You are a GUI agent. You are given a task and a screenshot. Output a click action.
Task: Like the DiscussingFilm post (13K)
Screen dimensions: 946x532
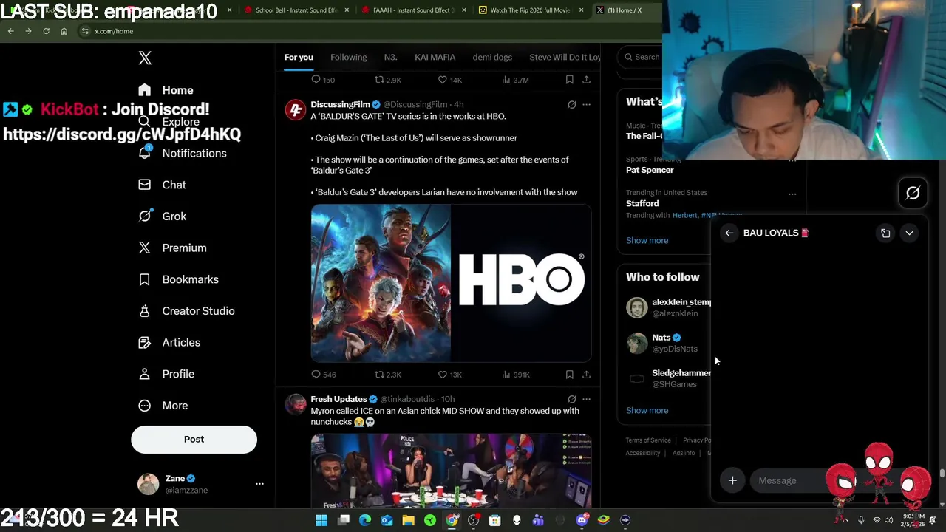[449, 375]
